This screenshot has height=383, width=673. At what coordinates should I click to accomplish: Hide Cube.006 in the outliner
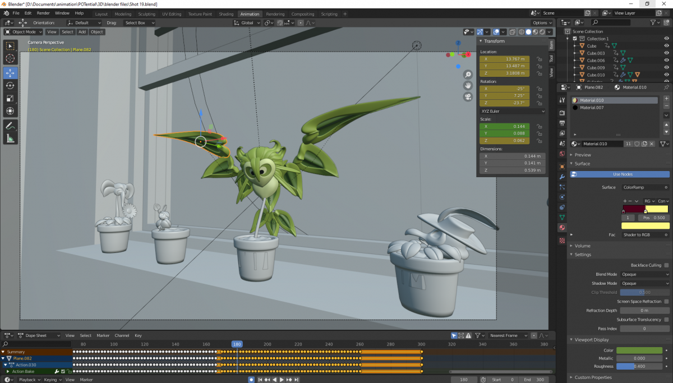click(x=666, y=61)
